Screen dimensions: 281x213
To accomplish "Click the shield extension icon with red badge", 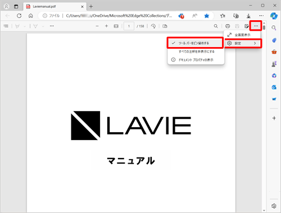I will click(181, 16).
